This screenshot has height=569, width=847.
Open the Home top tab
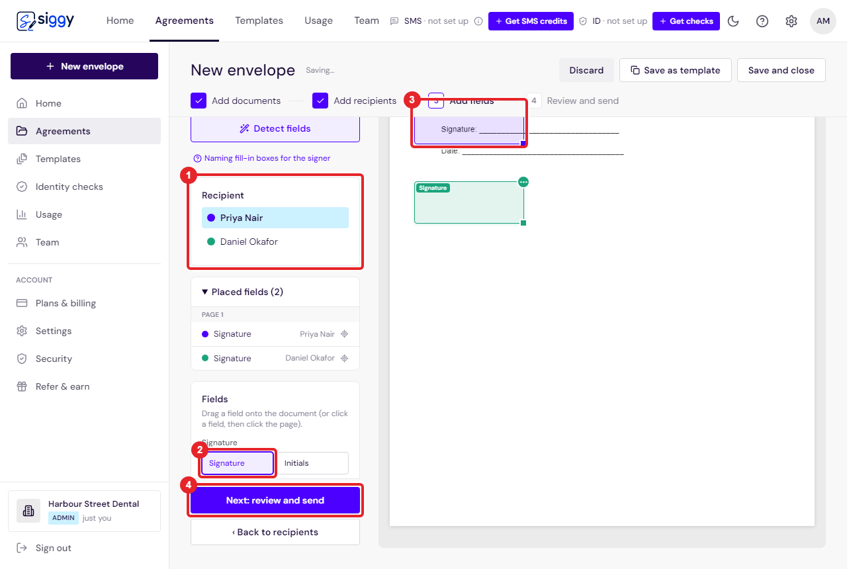pos(120,21)
